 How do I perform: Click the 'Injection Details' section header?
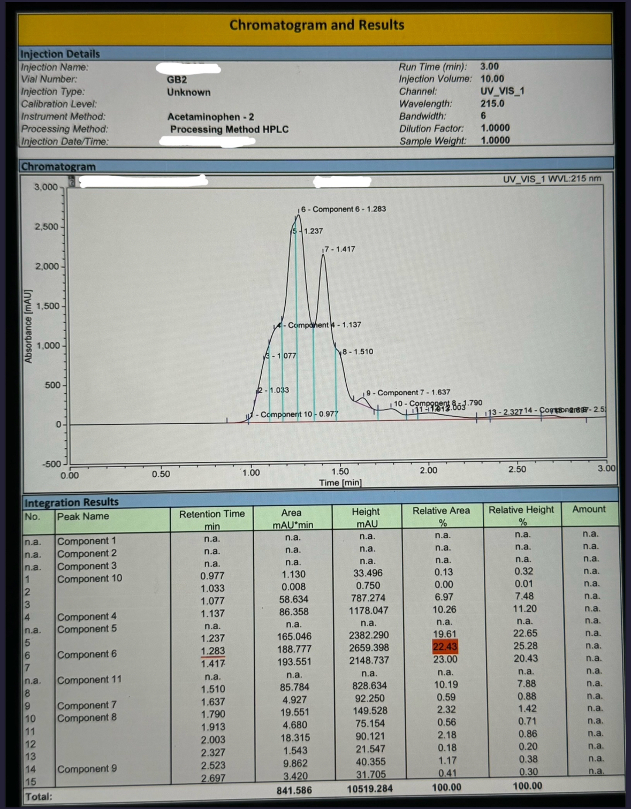tap(60, 54)
